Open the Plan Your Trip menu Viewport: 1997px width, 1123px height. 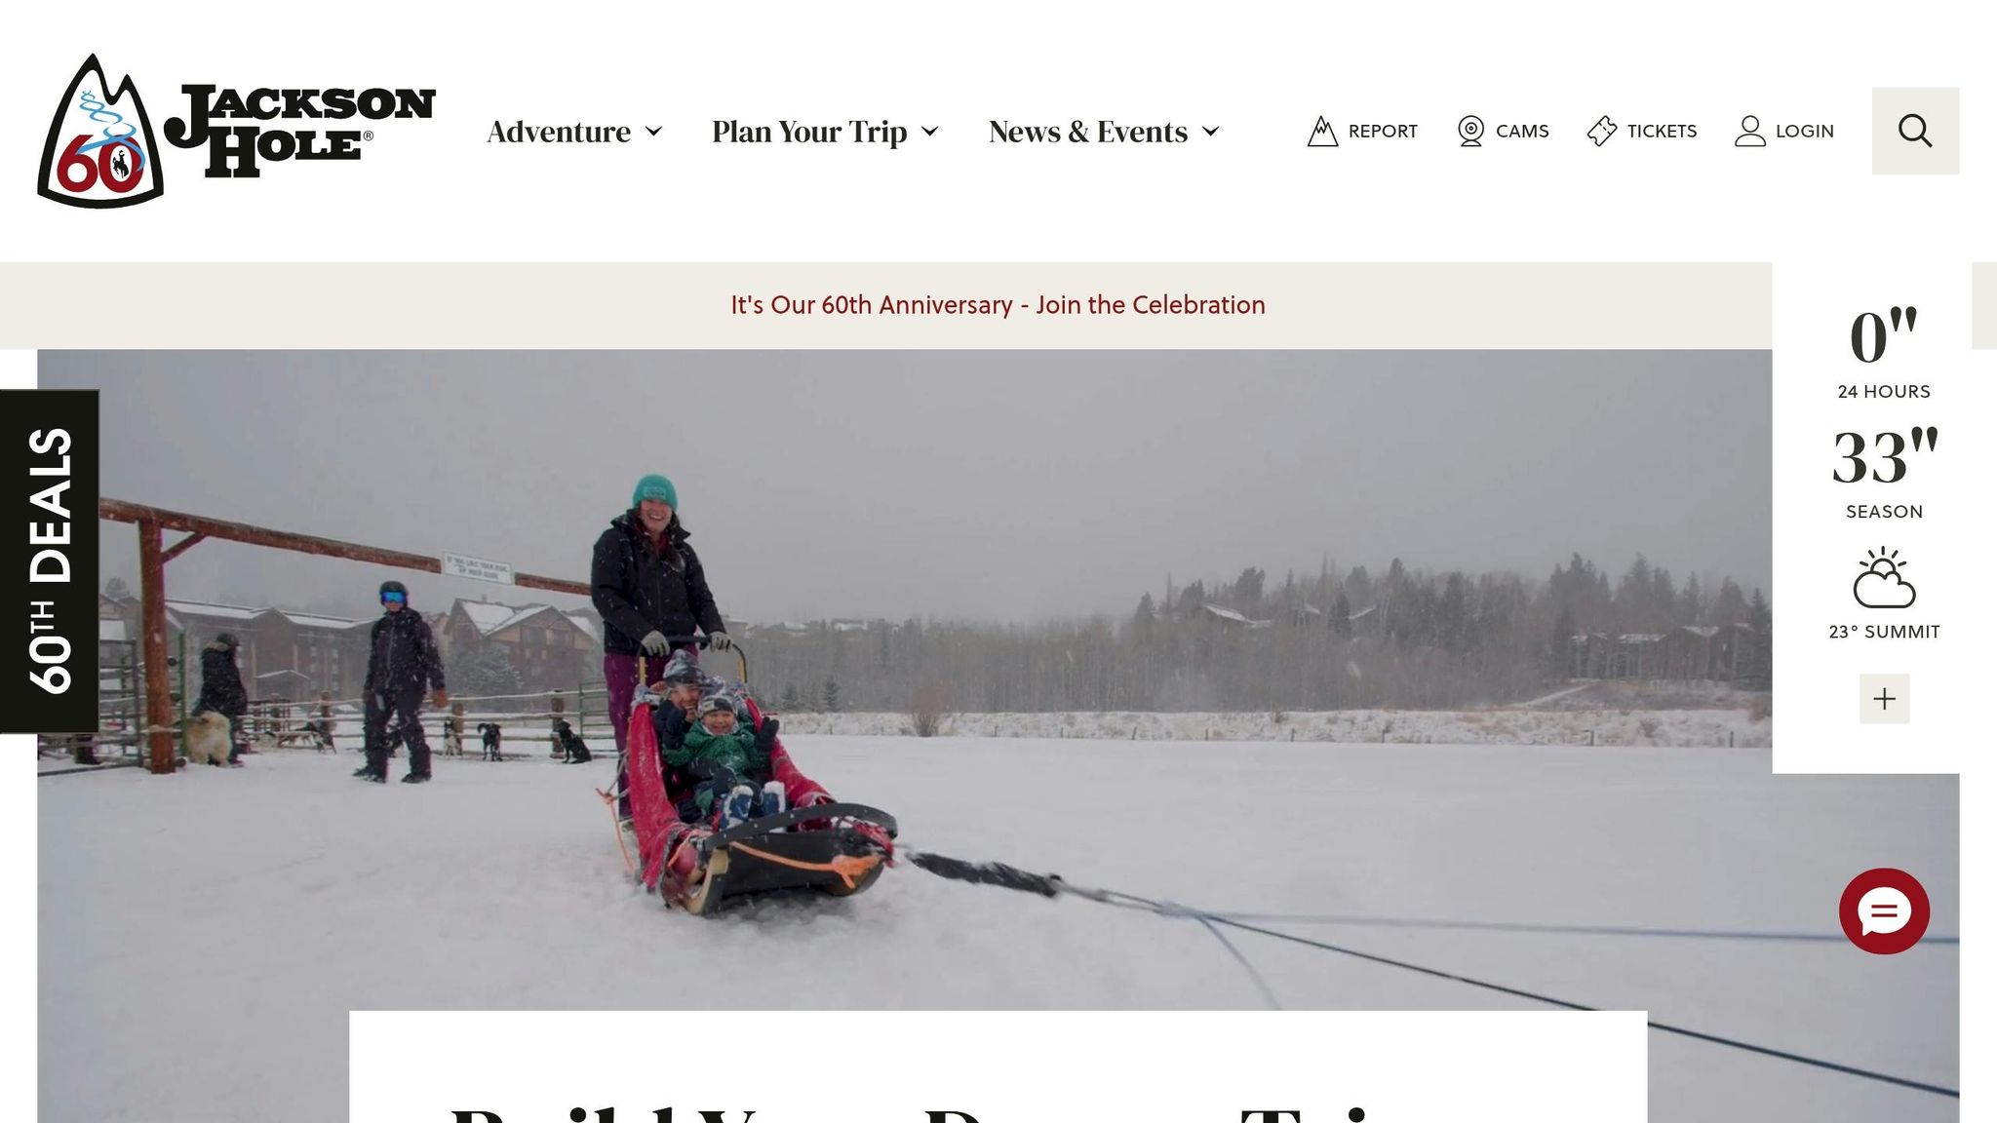pyautogui.click(x=809, y=132)
